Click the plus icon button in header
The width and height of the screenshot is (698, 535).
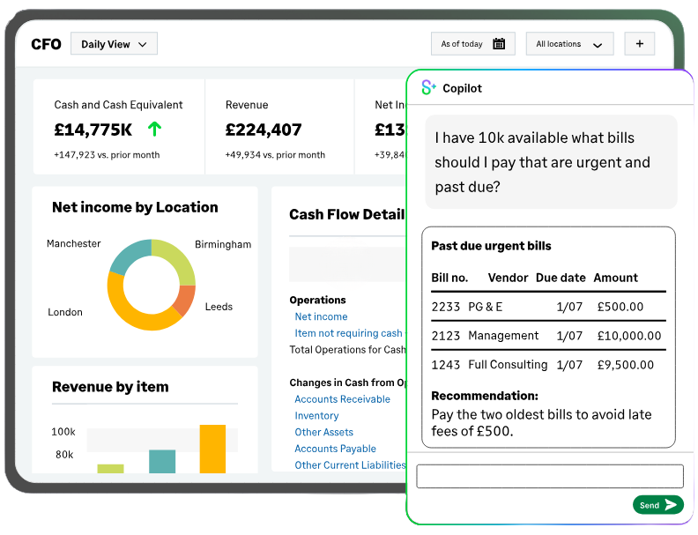tap(639, 44)
